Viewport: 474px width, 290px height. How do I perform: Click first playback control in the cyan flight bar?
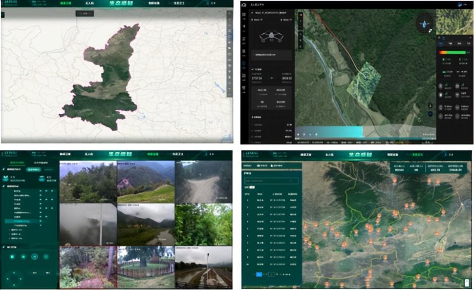(299, 134)
